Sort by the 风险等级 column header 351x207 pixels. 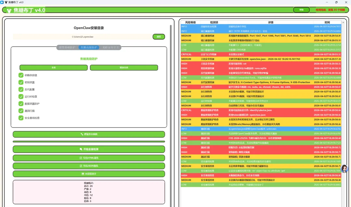point(190,22)
